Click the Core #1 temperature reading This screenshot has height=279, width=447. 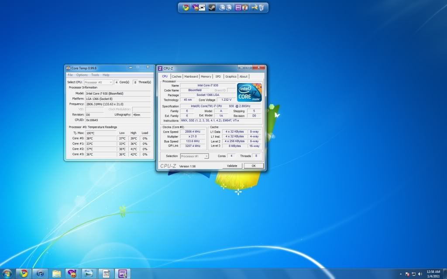click(101, 144)
